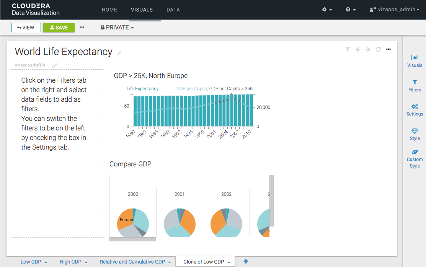426x267 pixels.
Task: Add a new sheet with plus icon
Action: point(246,262)
